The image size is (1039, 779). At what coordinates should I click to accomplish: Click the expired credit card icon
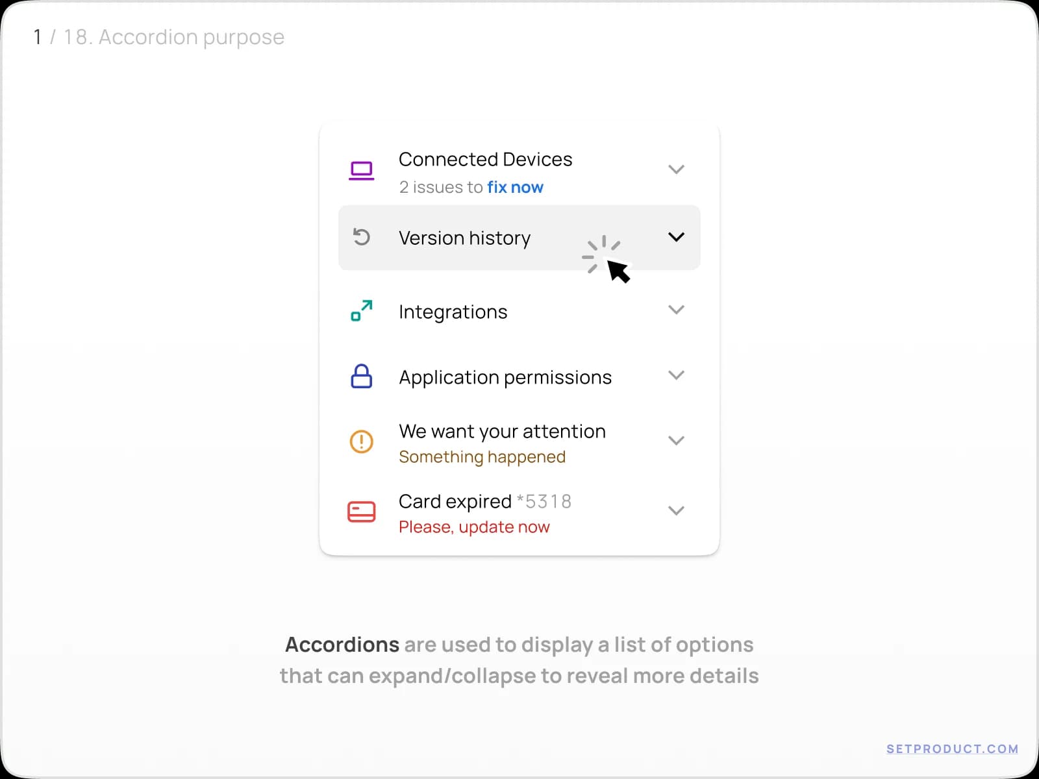pyautogui.click(x=361, y=512)
